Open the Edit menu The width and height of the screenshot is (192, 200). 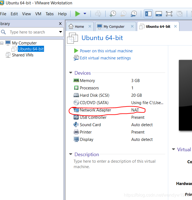14,14
